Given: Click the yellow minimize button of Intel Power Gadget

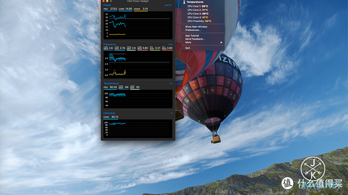Looking at the screenshot, I should pos(107,1).
